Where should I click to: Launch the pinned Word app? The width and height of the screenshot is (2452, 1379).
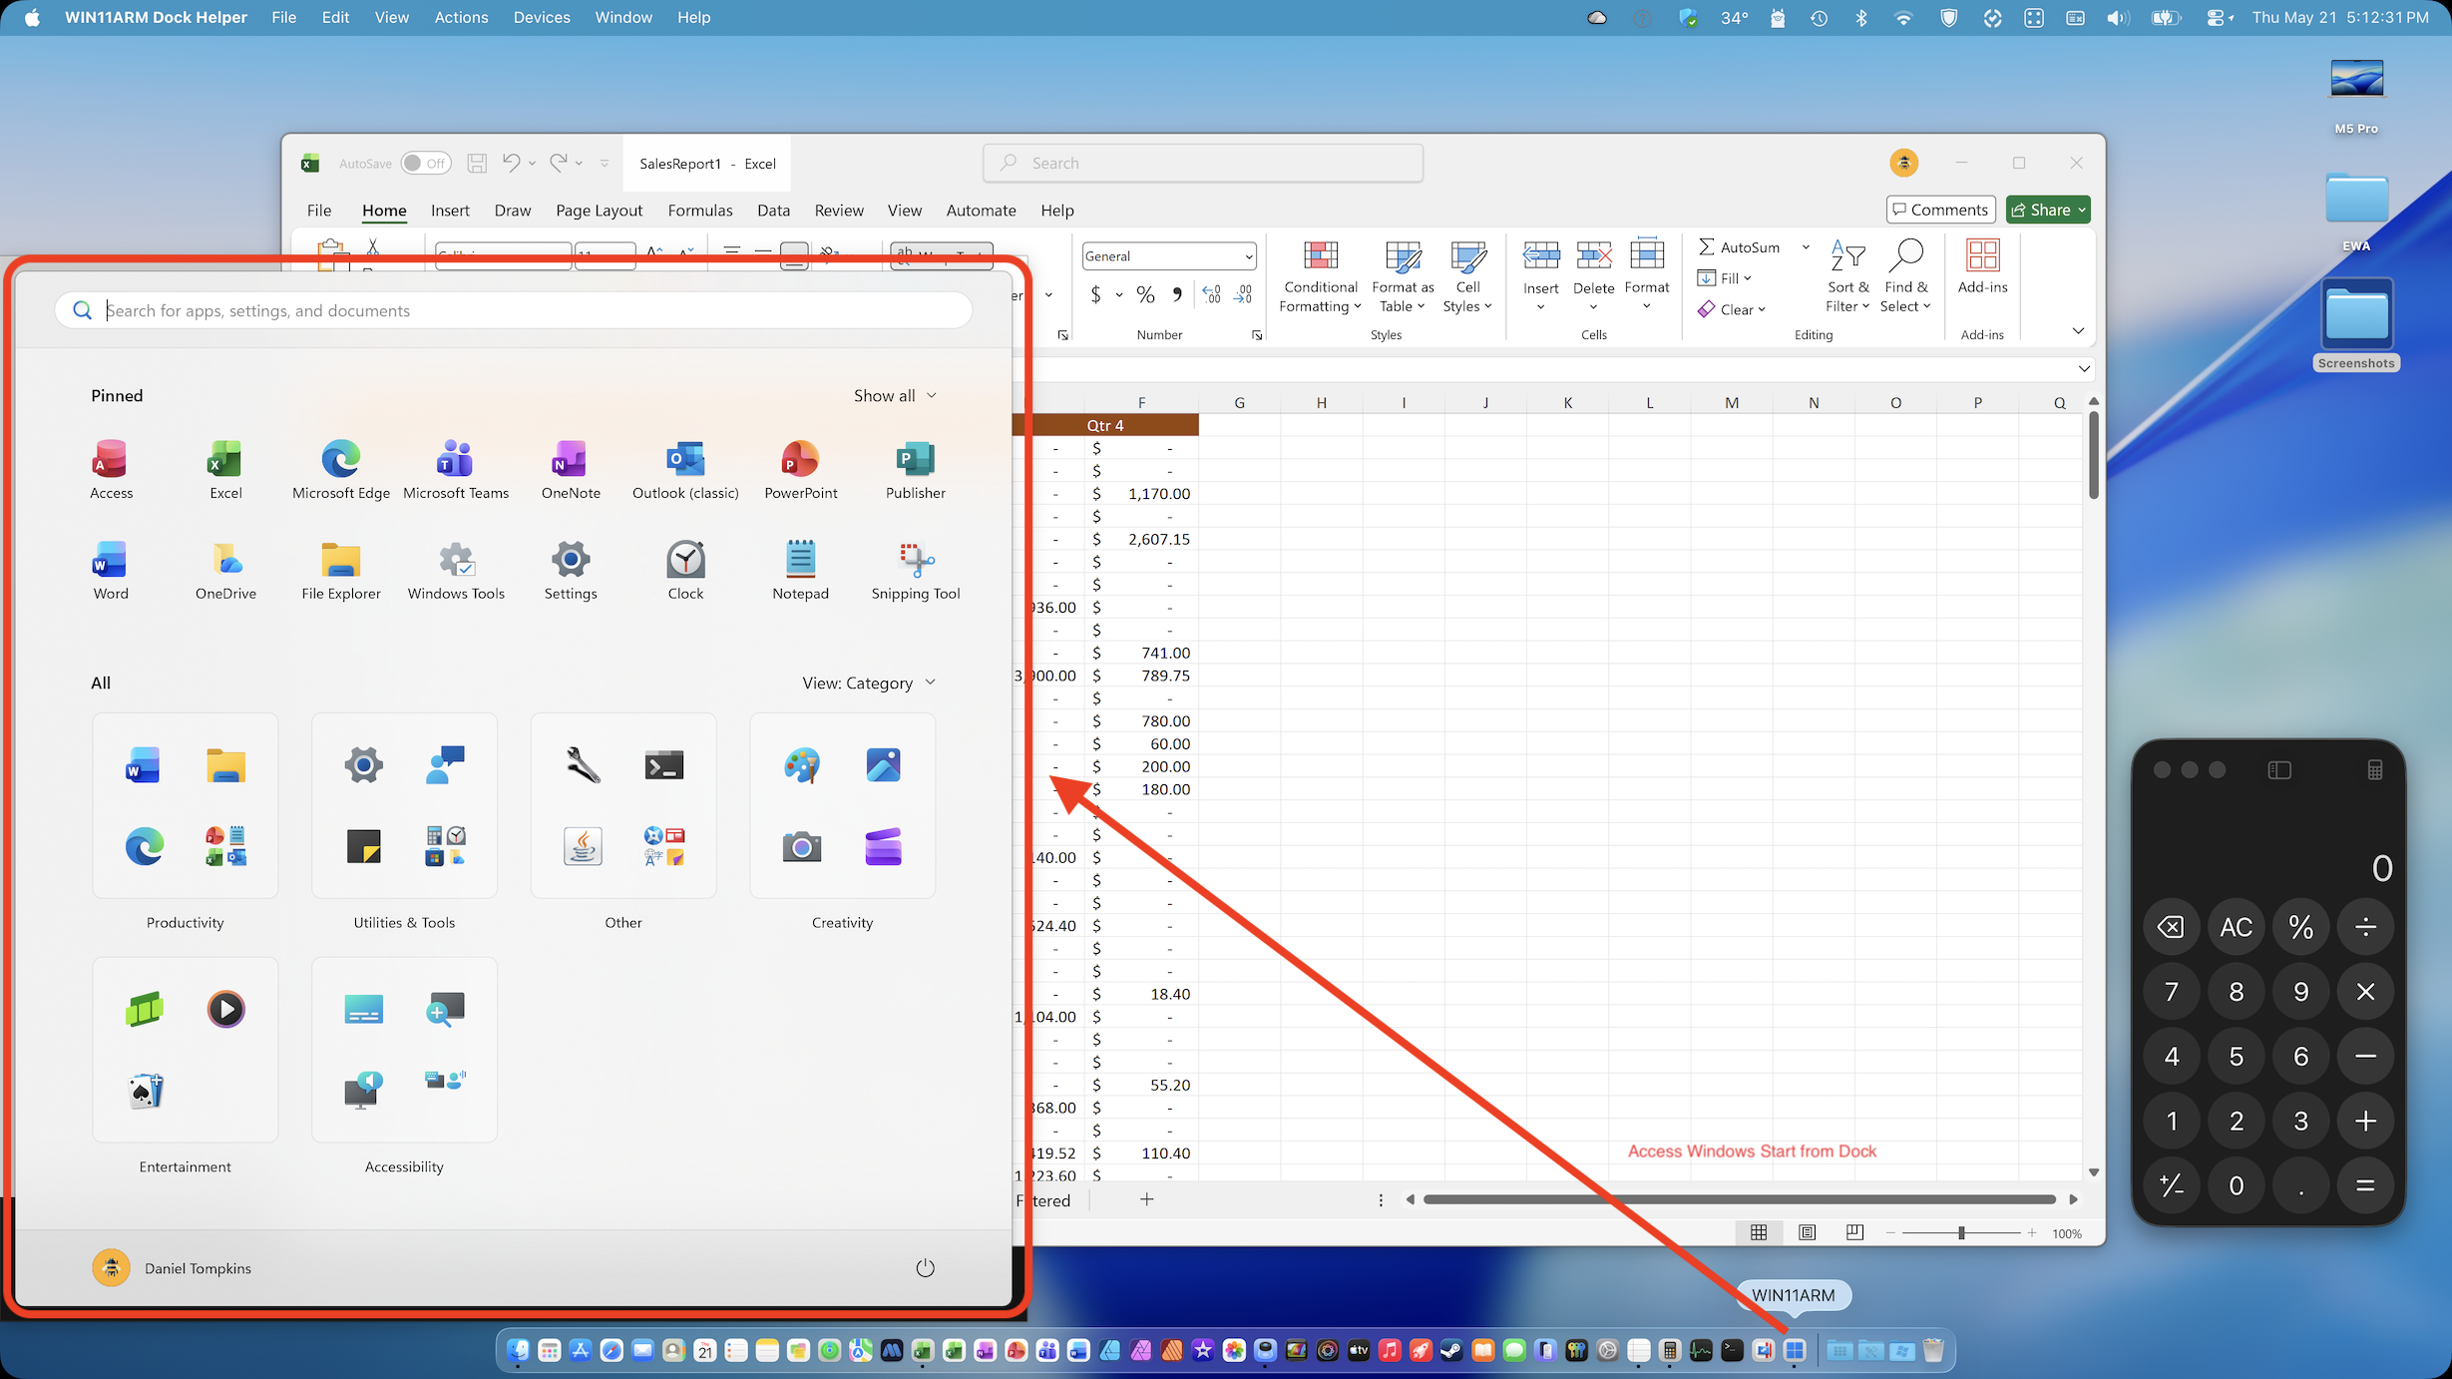111,570
